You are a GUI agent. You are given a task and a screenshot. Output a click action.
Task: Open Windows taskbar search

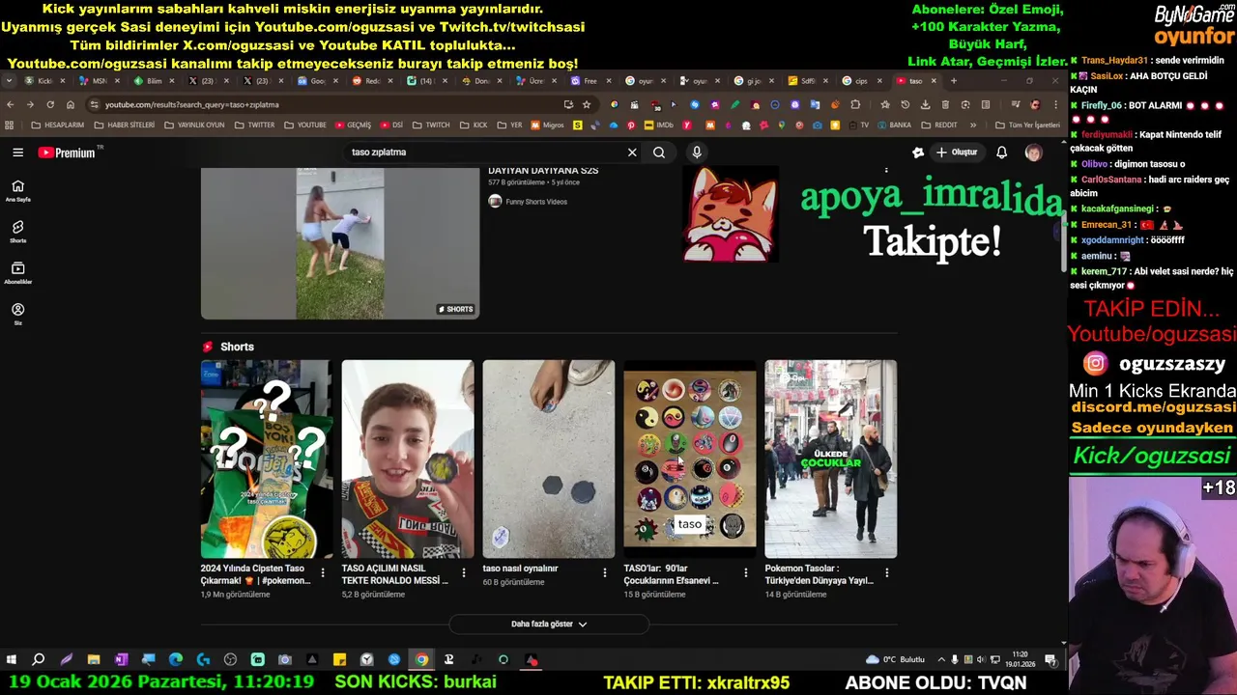click(39, 660)
